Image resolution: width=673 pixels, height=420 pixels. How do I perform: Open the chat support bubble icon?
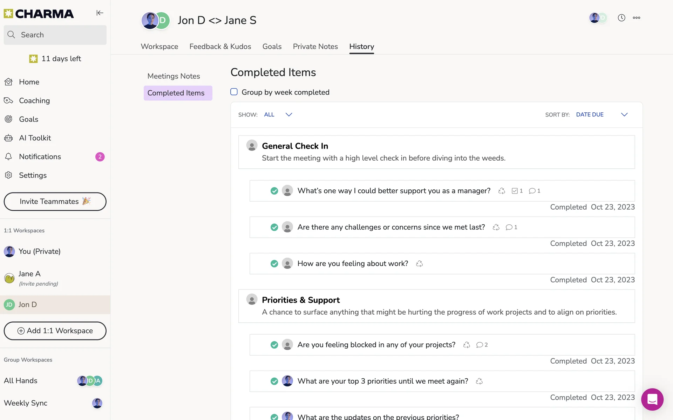[x=652, y=399]
